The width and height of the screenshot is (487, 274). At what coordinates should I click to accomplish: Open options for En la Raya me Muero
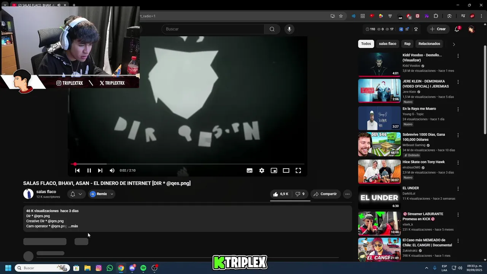click(458, 109)
